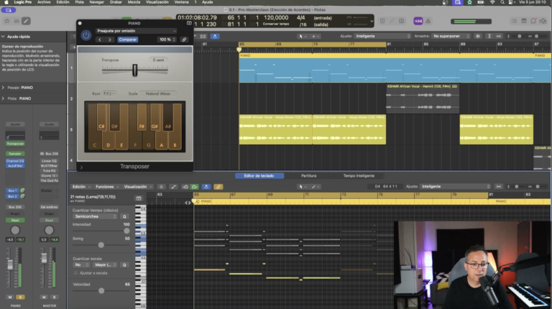Expand the Pasaje: PIANO inspector section
This screenshot has height=309, width=552.
[x=3, y=88]
